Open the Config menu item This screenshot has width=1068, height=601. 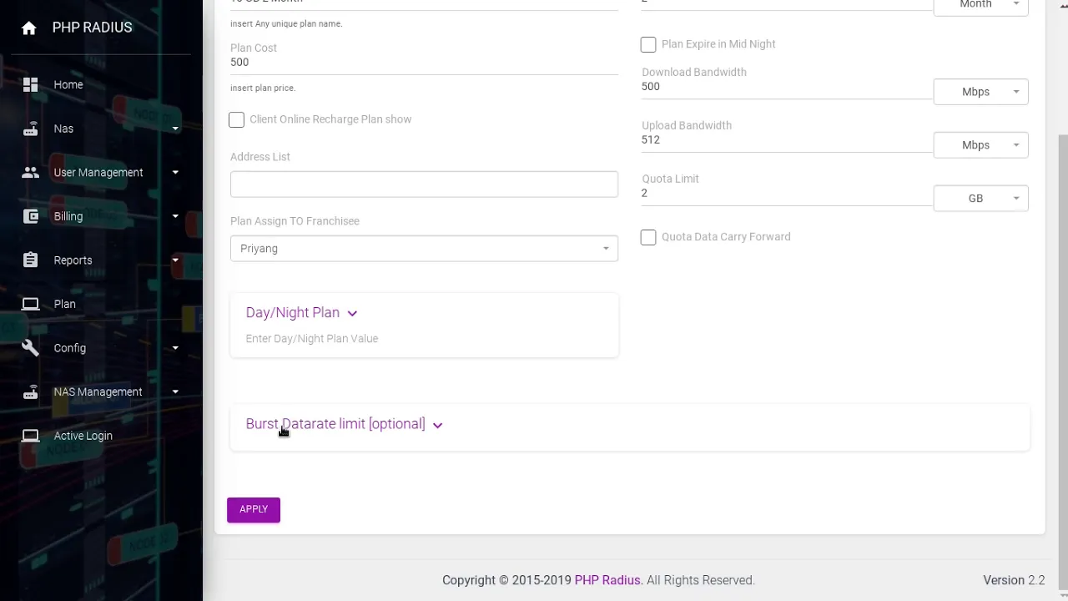tap(70, 348)
